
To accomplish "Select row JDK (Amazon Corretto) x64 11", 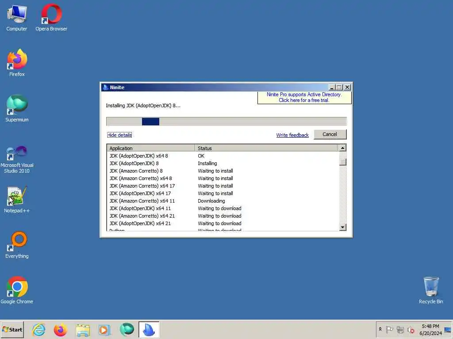I will tap(223, 201).
